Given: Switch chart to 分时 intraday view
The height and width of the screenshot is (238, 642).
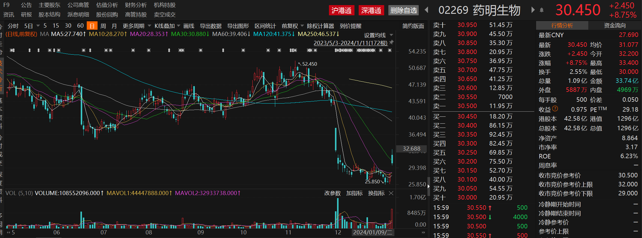Looking at the screenshot, I should (13, 26).
